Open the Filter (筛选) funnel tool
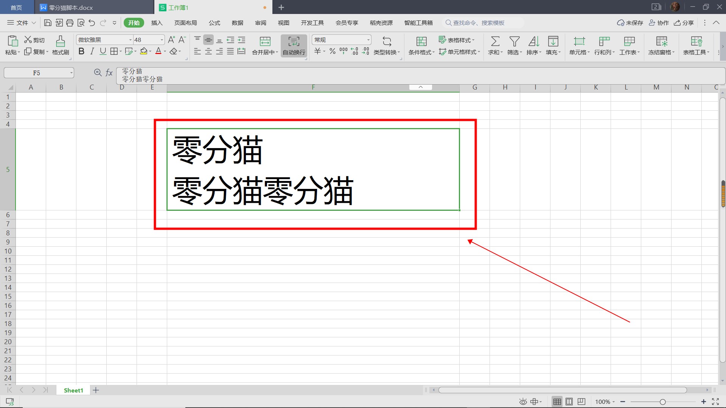The height and width of the screenshot is (408, 726). (514, 41)
